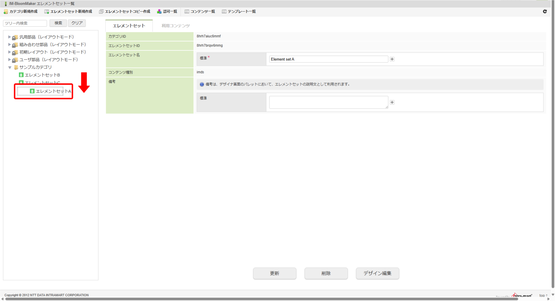Click the info icon in the 備考 note
The image size is (555, 301).
point(202,85)
